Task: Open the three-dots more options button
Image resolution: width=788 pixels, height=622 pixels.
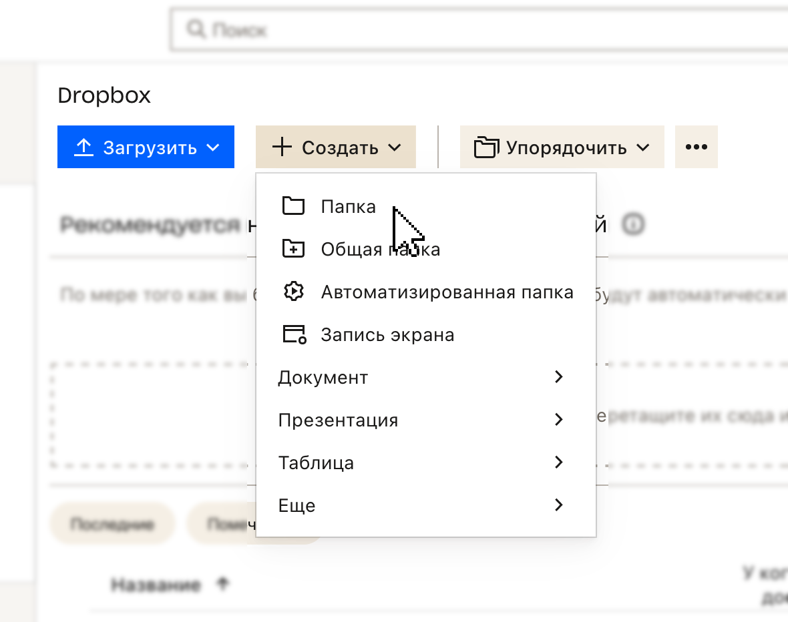Action: coord(696,147)
